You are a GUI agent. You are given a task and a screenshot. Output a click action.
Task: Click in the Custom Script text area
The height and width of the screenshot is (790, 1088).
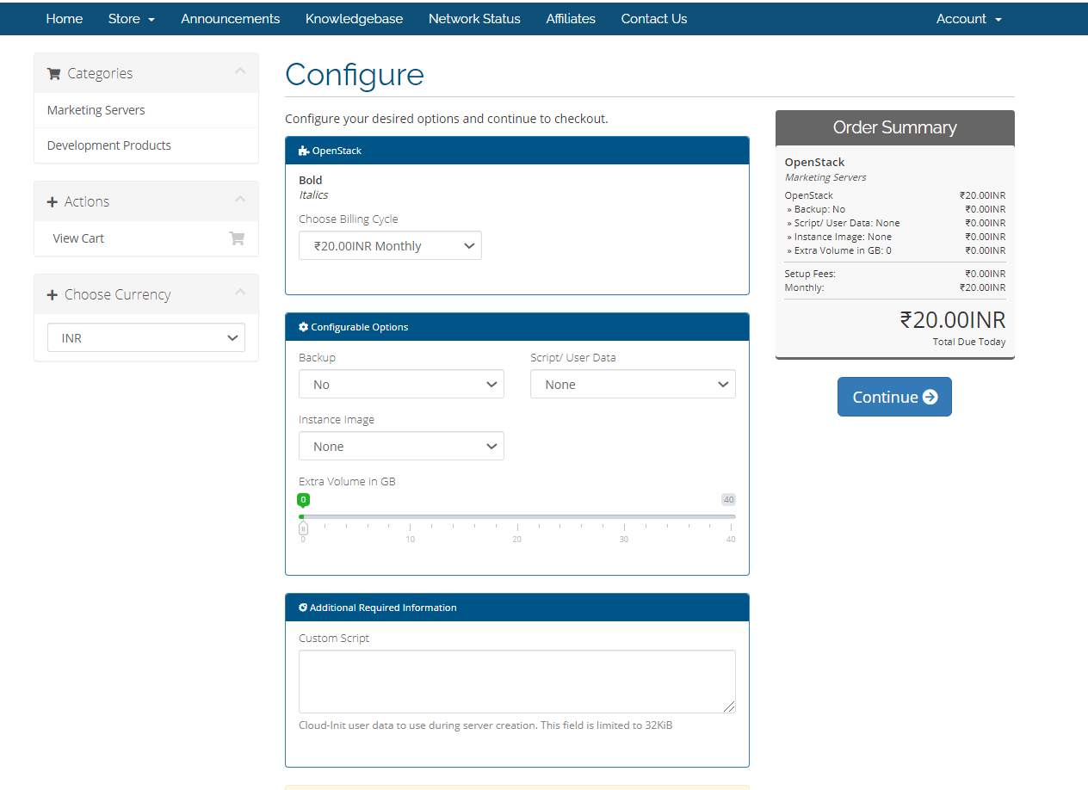(517, 682)
